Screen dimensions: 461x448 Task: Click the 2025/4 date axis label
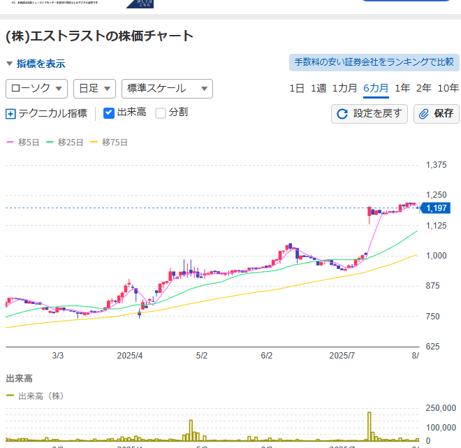point(130,356)
